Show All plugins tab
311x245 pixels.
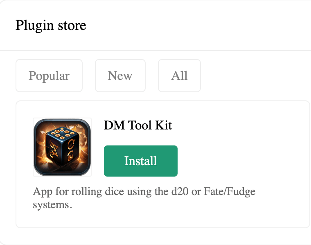(179, 76)
